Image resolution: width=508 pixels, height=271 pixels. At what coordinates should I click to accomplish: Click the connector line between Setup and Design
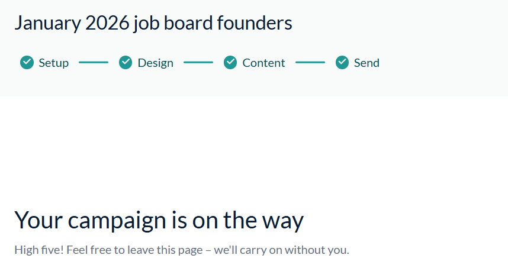pos(94,63)
